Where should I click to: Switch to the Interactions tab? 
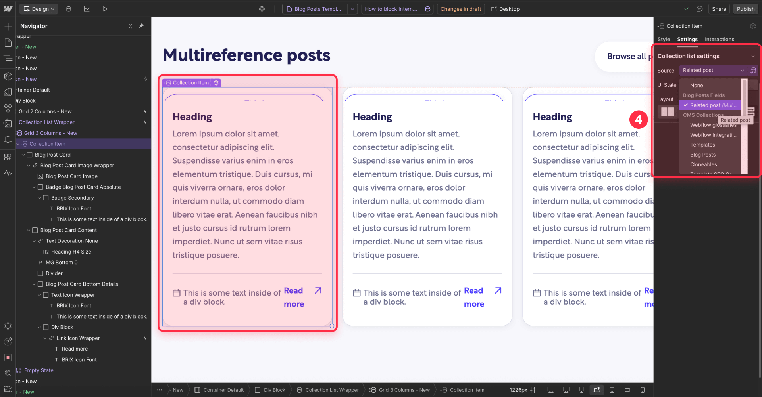click(719, 39)
